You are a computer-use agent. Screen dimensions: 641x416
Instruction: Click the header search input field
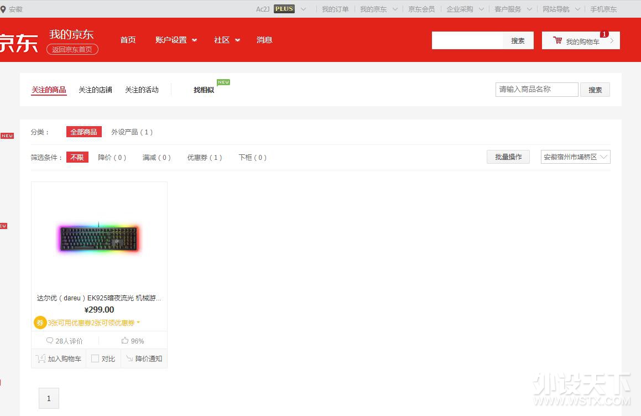point(467,40)
